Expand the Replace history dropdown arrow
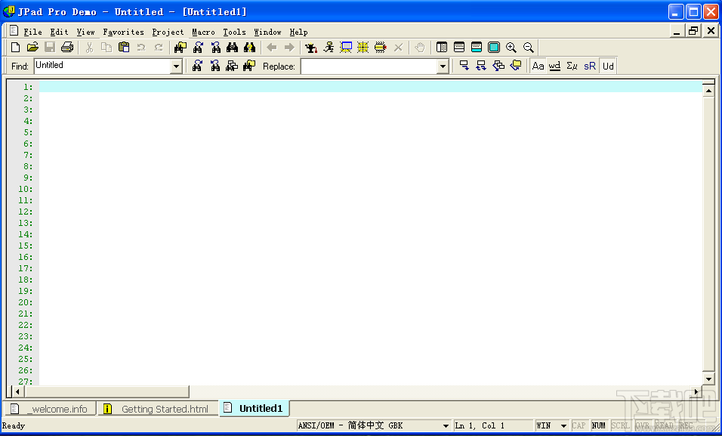The width and height of the screenshot is (722, 436). (x=443, y=66)
